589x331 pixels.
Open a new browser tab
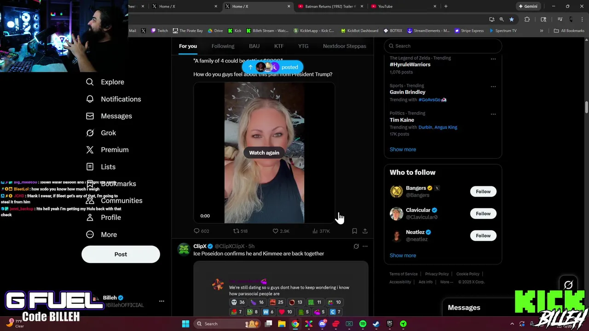click(446, 6)
